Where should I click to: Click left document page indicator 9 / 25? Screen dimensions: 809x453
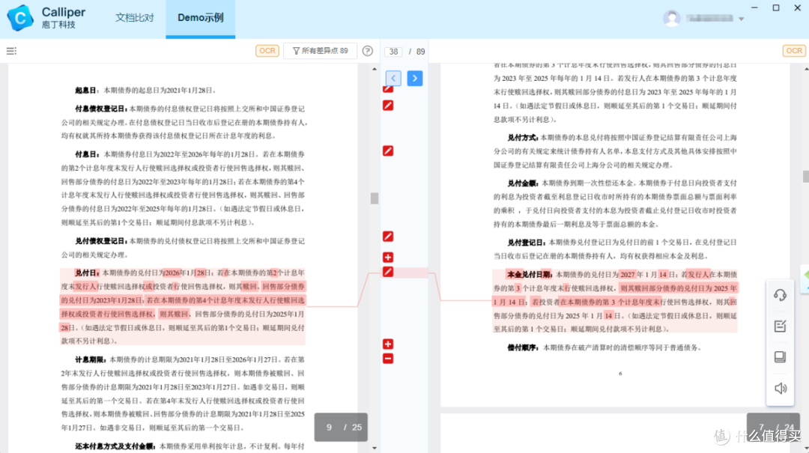click(x=341, y=428)
